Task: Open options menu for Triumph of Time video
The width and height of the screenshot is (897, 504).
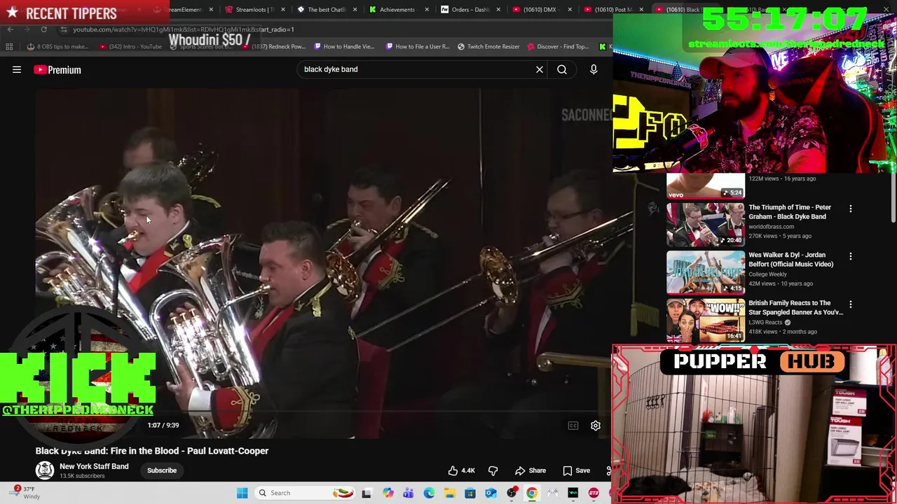Action: [x=851, y=209]
